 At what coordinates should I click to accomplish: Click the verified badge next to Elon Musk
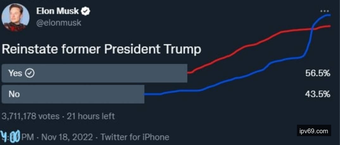(x=85, y=12)
